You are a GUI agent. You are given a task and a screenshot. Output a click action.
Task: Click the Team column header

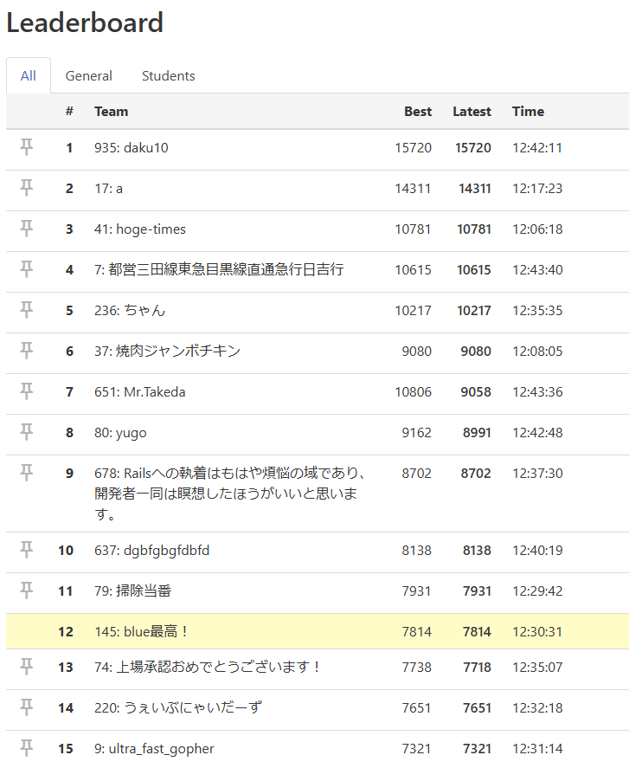(111, 112)
